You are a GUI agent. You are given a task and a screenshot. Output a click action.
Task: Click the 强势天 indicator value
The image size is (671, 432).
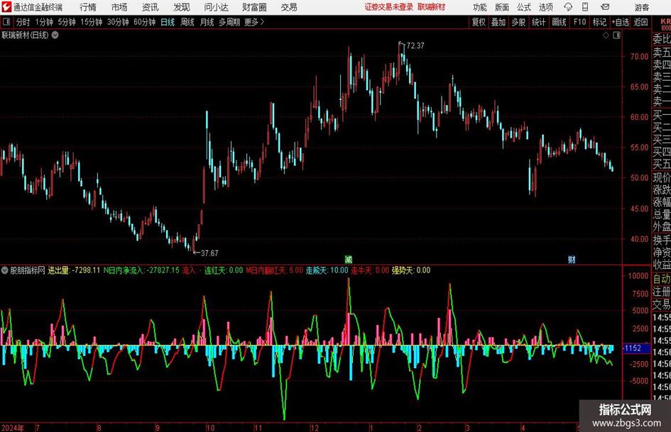click(411, 270)
